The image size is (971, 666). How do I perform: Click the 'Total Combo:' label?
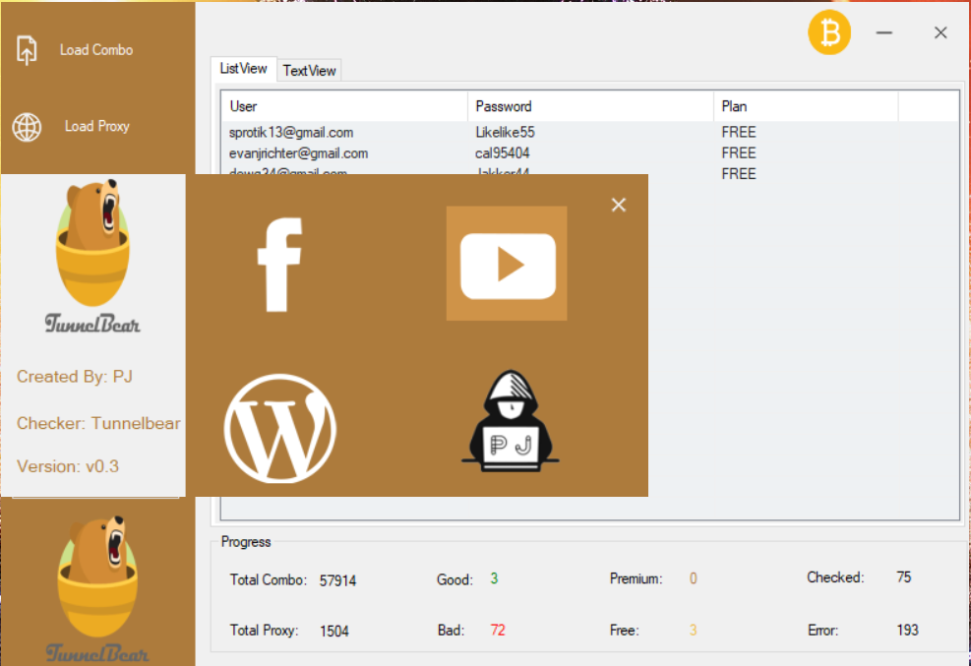(x=269, y=580)
